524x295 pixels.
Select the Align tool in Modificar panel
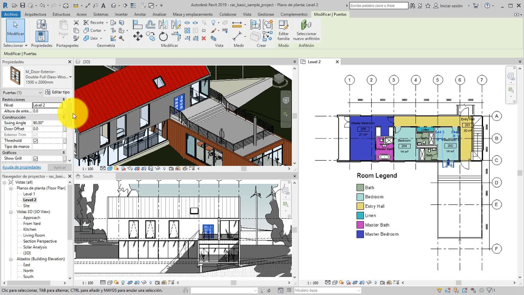[x=137, y=24]
